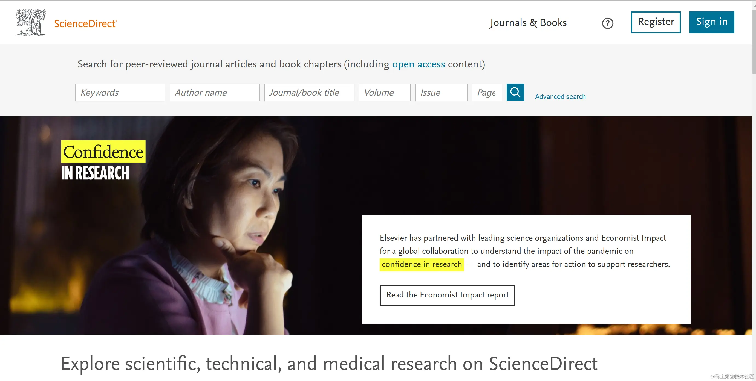Open Journals & Books menu
The image size is (756, 381).
click(528, 23)
